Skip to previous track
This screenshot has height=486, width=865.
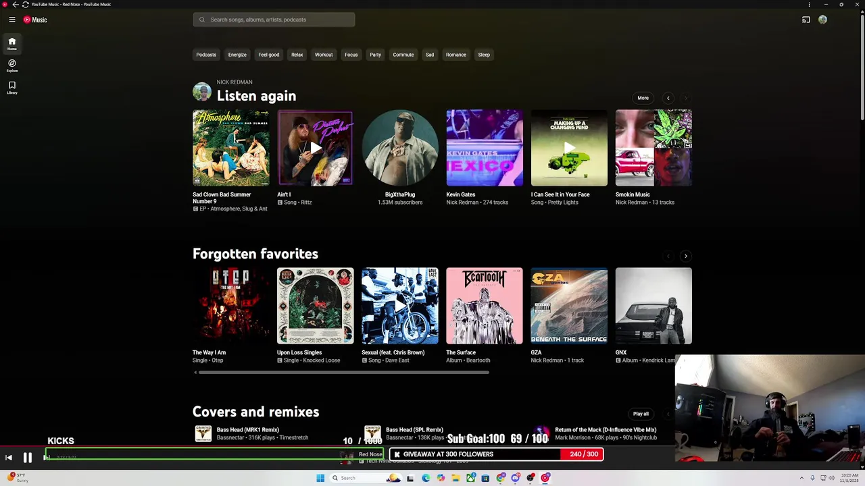click(x=9, y=458)
